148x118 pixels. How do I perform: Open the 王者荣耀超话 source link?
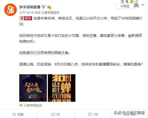tap(50, 13)
